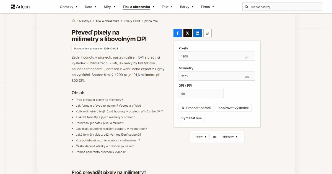Image resolution: width=332 pixels, height=174 pixels.
Task: Share page on X
Action: pyautogui.click(x=188, y=33)
